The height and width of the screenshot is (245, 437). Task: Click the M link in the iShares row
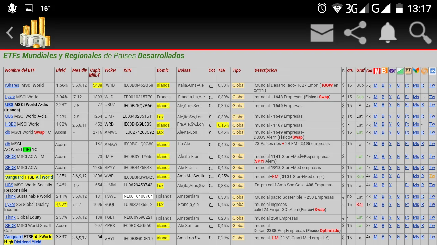[x=376, y=85]
